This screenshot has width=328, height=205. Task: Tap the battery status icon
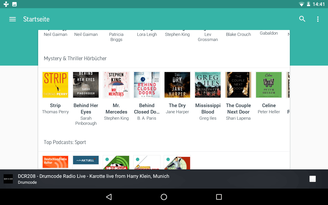click(309, 4)
